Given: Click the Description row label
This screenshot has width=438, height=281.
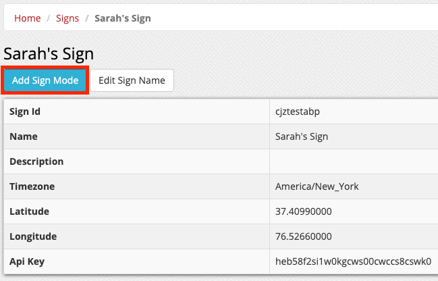Looking at the screenshot, I should 36,161.
